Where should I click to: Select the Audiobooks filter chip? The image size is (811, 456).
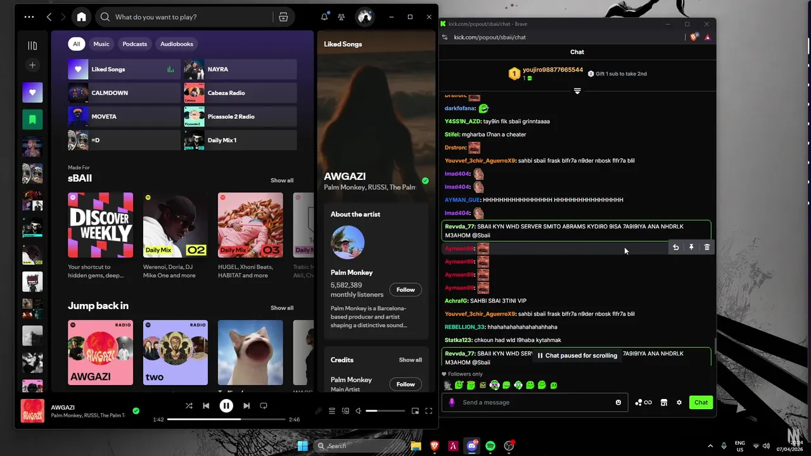(x=177, y=44)
